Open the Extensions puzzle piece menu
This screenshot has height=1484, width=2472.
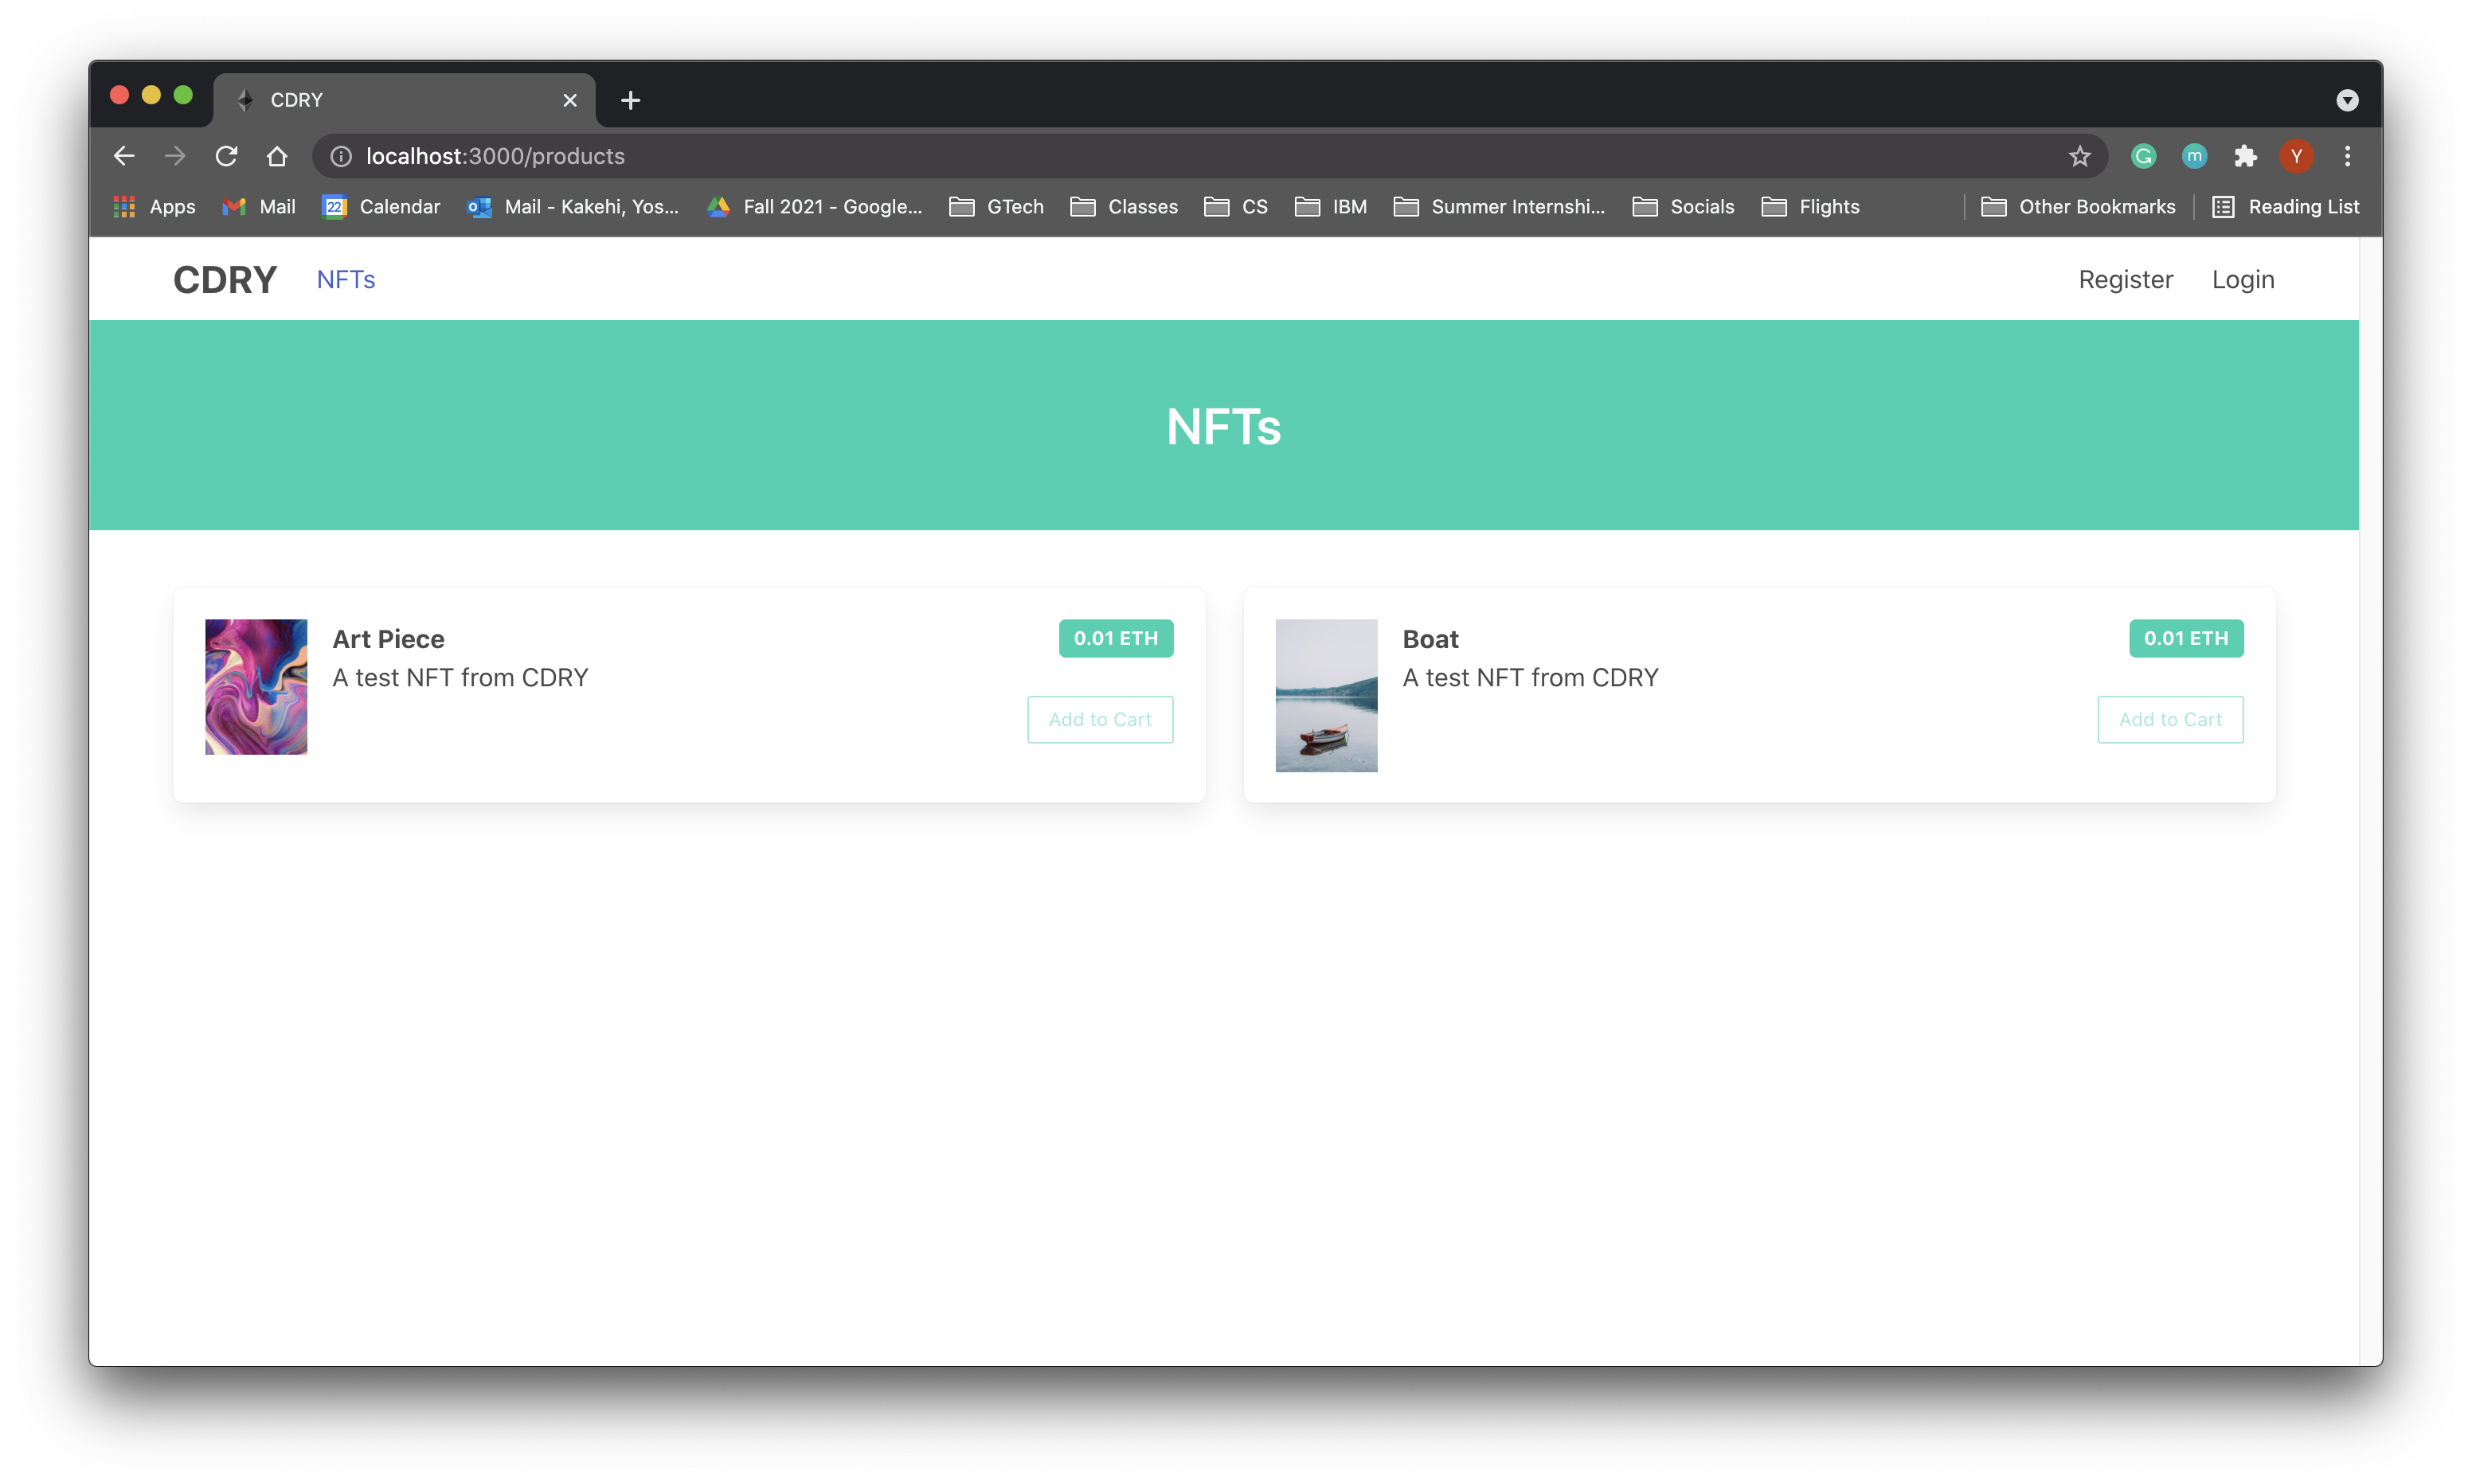tap(2245, 156)
